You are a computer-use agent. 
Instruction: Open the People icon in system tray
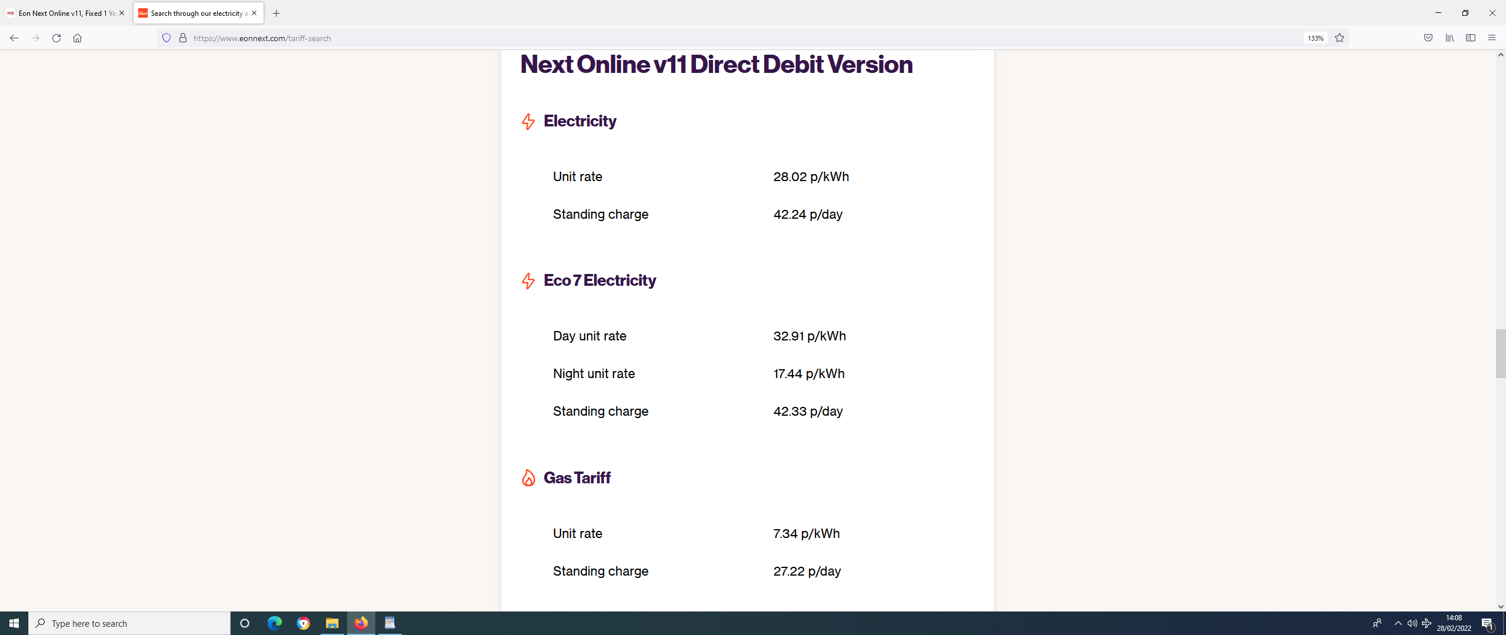(x=1377, y=623)
